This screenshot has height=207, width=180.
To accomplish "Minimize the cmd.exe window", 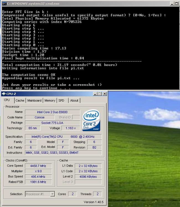I will click(172, 4).
